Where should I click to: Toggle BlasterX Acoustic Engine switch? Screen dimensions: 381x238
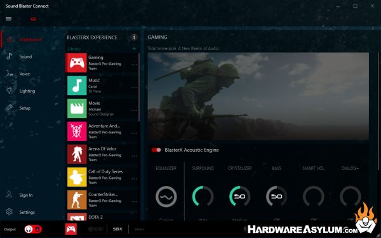[156, 150]
